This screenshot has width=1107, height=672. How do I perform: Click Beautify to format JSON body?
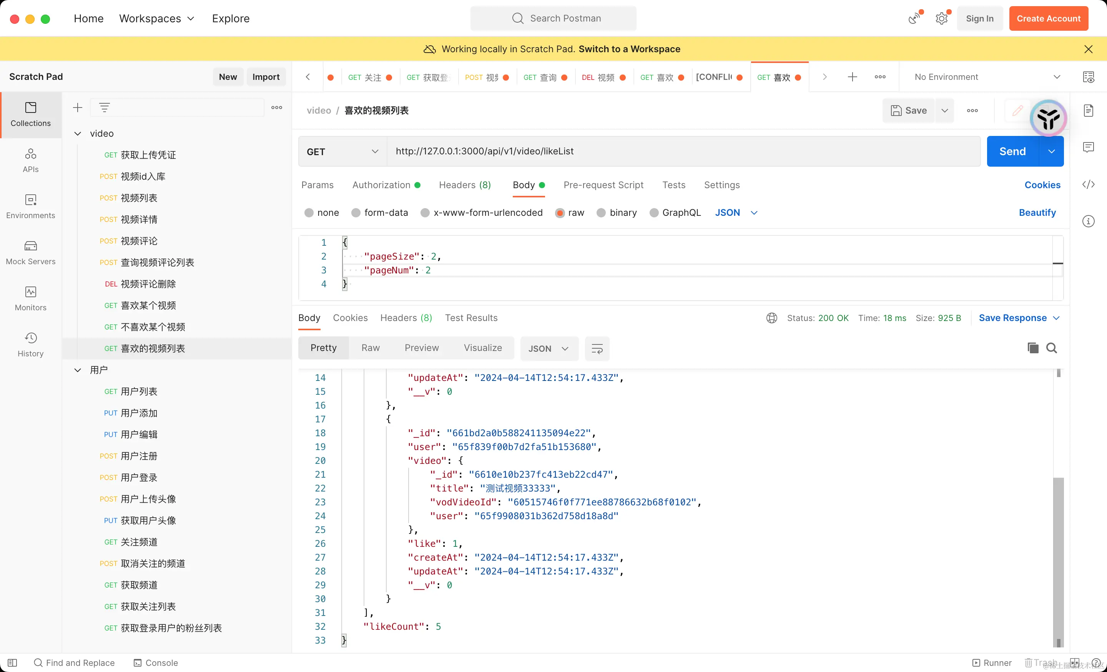click(1037, 213)
